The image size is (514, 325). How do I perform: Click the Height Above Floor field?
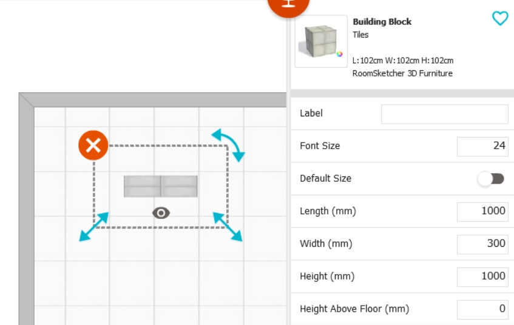pos(482,309)
